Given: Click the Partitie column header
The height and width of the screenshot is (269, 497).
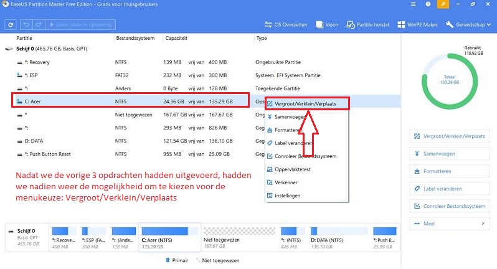Looking at the screenshot, I should click(x=24, y=38).
